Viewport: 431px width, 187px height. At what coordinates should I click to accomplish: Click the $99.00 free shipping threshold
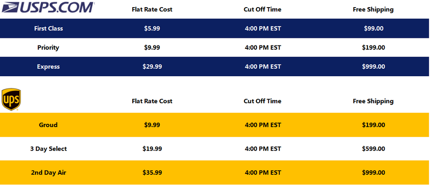coord(374,28)
